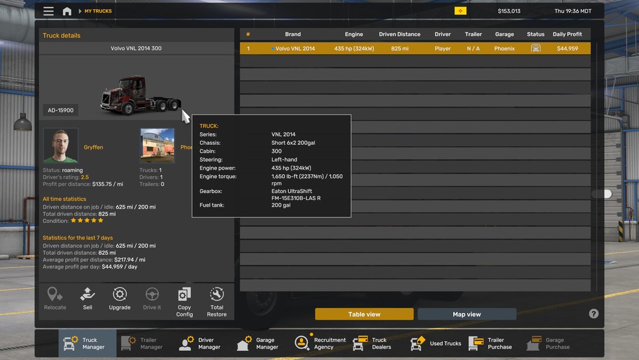This screenshot has width=639, height=360.
Task: Sort by the Brand column header
Action: click(293, 34)
